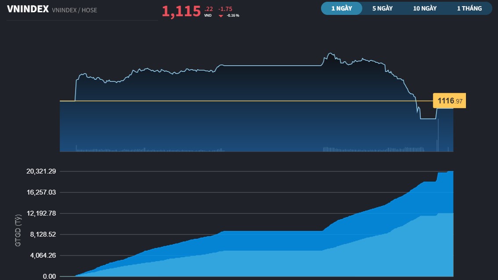
Task: Click the red down-arrow change indicator
Action: [x=221, y=16]
